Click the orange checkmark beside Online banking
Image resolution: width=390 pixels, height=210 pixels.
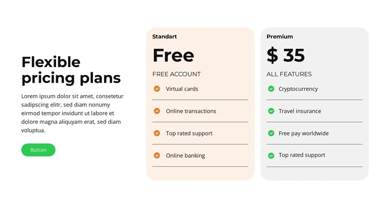click(x=157, y=155)
